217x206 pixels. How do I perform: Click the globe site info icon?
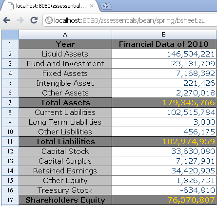pos(49,20)
